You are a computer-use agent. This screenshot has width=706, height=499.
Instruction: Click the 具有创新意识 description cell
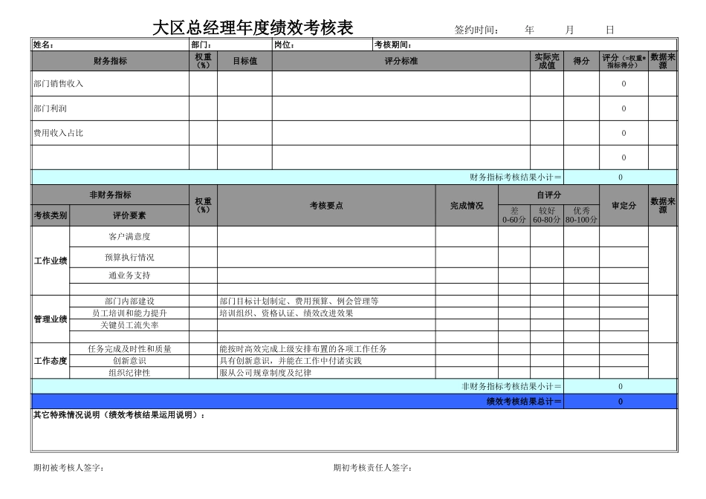click(326, 361)
